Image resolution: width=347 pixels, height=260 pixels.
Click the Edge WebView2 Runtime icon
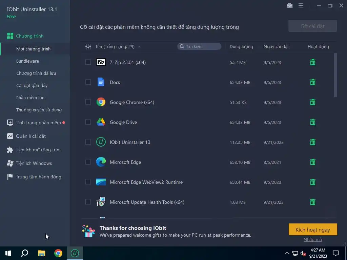(x=101, y=182)
